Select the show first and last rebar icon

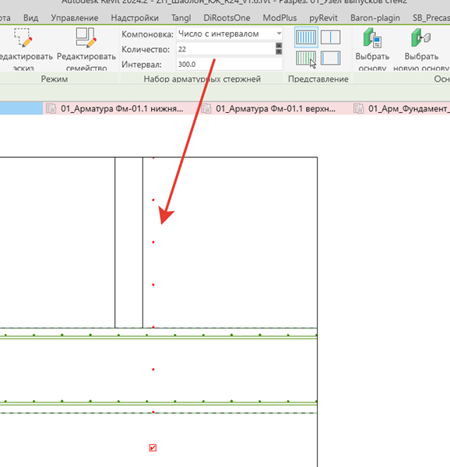click(x=330, y=58)
